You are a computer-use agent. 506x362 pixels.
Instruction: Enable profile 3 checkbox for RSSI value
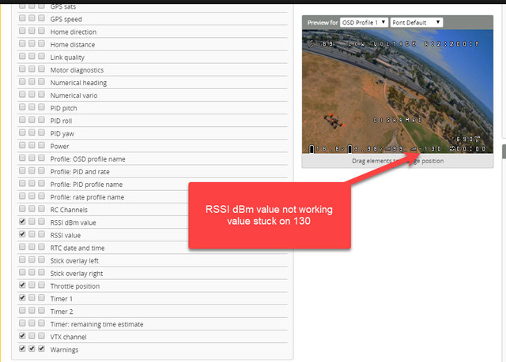pyautogui.click(x=41, y=234)
